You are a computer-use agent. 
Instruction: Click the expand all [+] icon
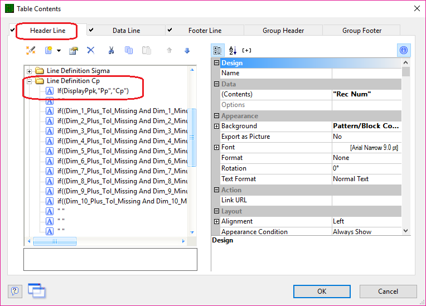click(246, 50)
